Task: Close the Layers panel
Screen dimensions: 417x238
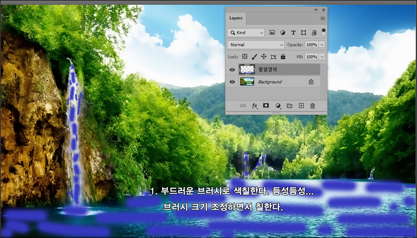Action: pyautogui.click(x=323, y=10)
